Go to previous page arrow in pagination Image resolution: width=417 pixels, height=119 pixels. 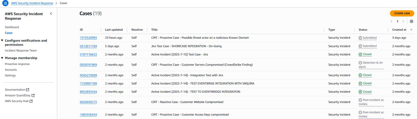[x=391, y=21]
